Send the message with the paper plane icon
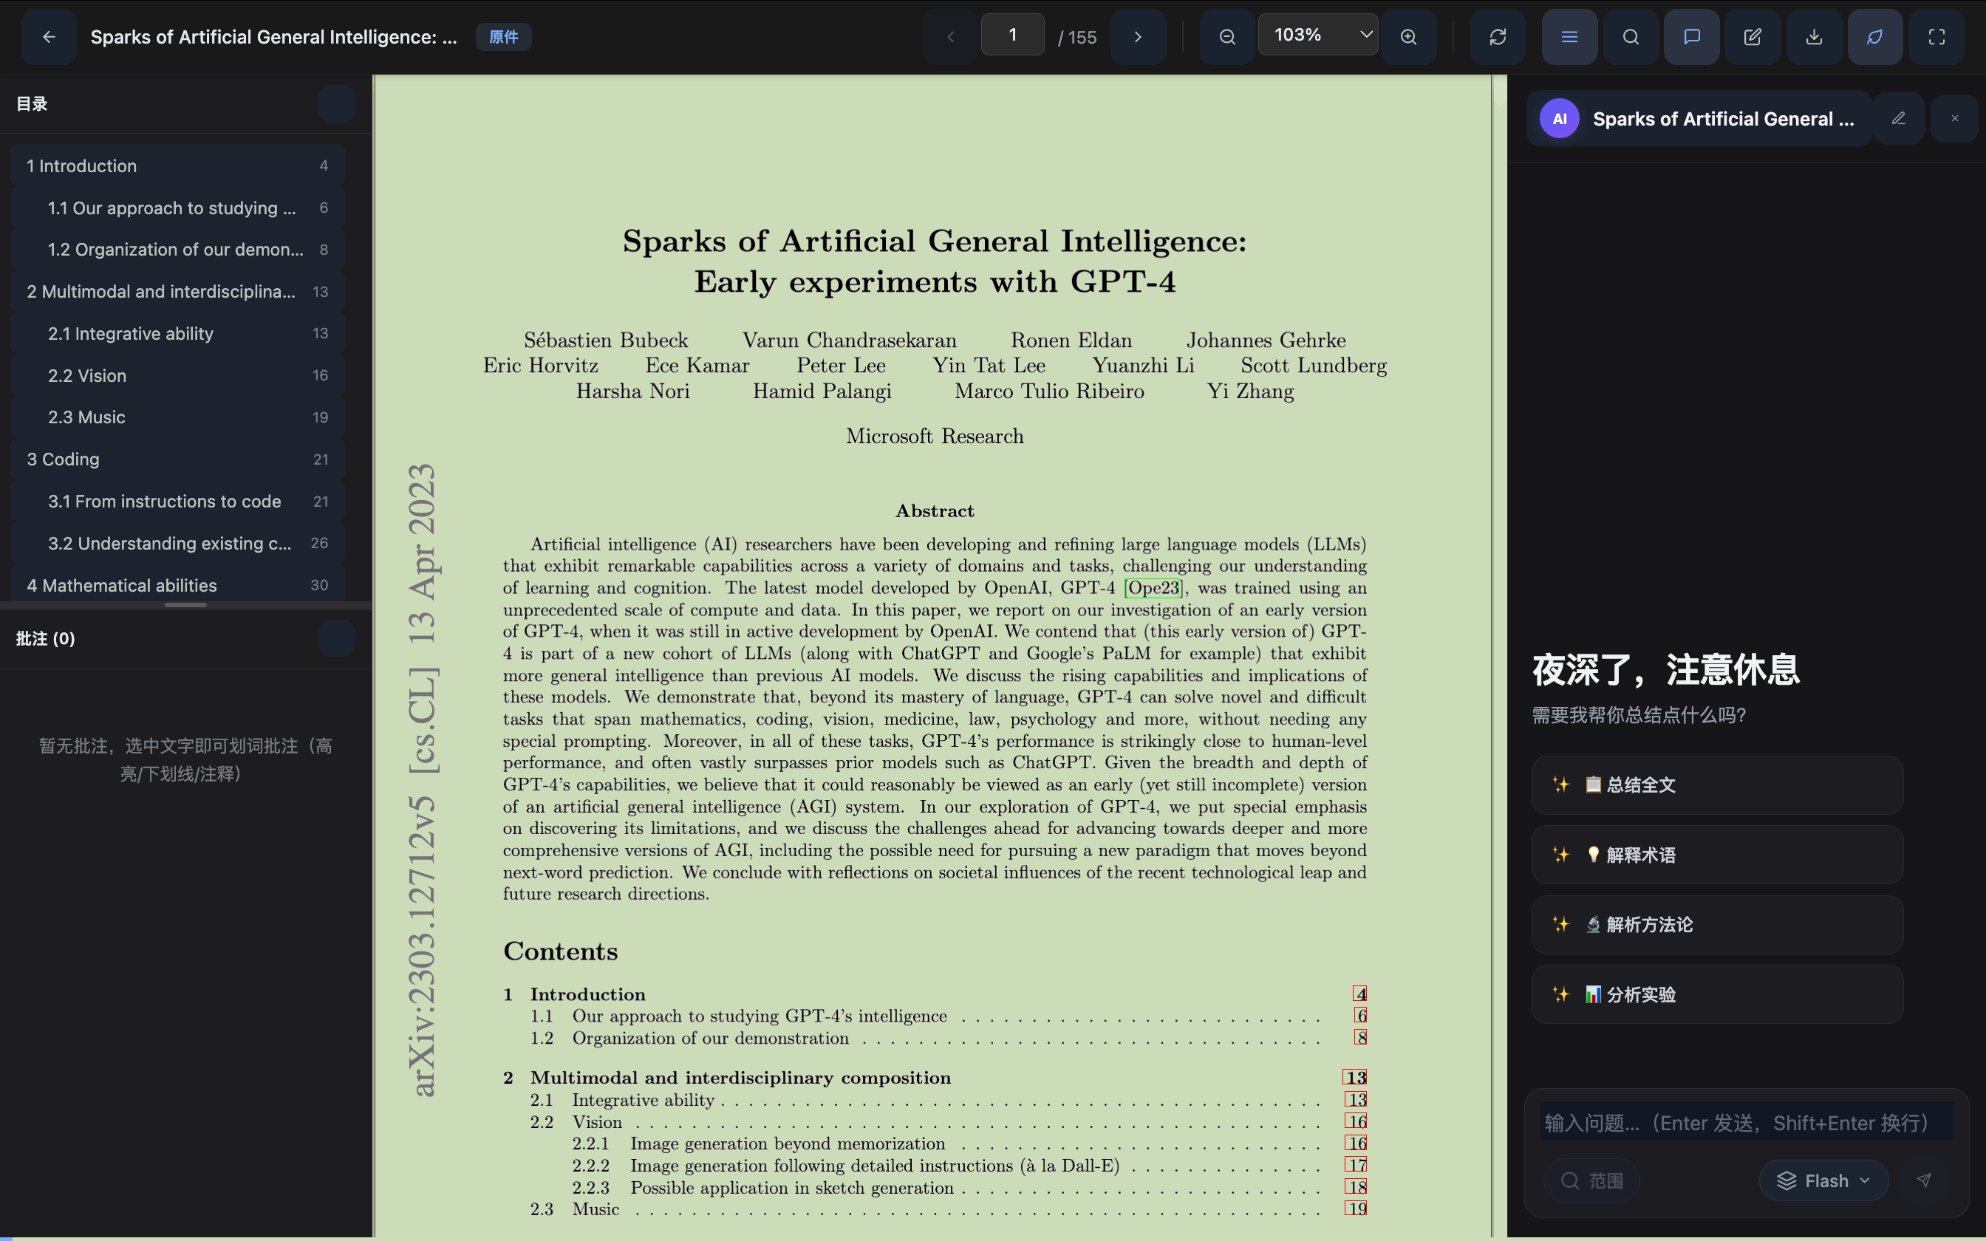 click(x=1924, y=1180)
